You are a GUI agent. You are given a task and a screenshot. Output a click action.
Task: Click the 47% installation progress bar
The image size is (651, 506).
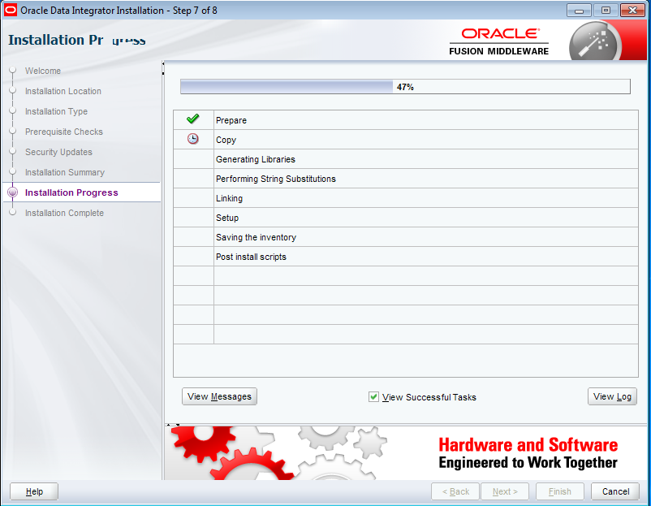[x=405, y=87]
